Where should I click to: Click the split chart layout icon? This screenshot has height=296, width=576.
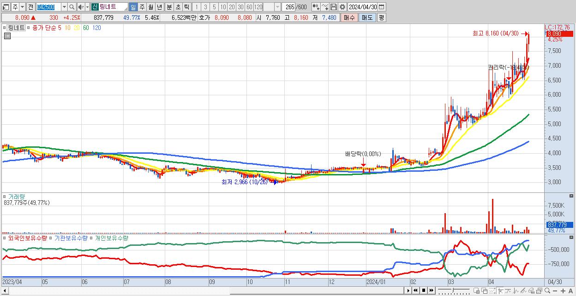pyautogui.click(x=476, y=291)
